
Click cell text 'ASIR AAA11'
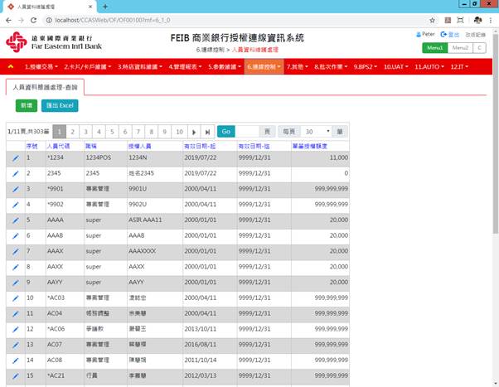point(145,220)
